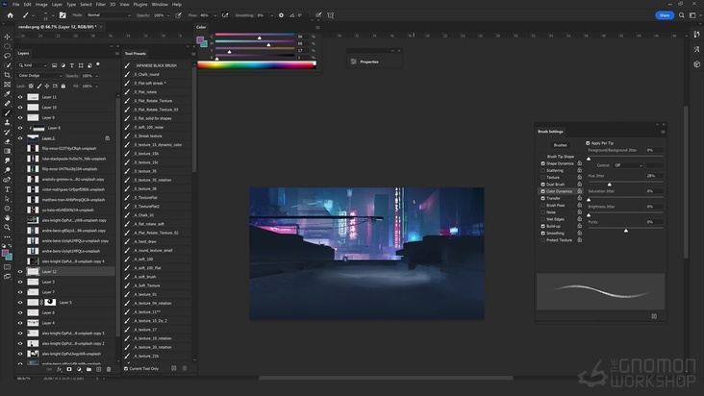Open the Brush Settings panel menu
704x396 pixels.
pyautogui.click(x=663, y=132)
